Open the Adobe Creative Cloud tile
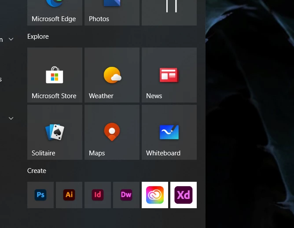Viewport: 294px width, 228px height. pos(155,195)
